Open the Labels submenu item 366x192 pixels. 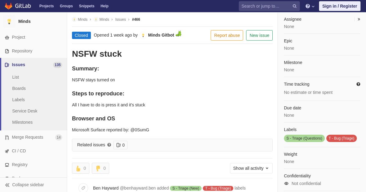pyautogui.click(x=19, y=100)
